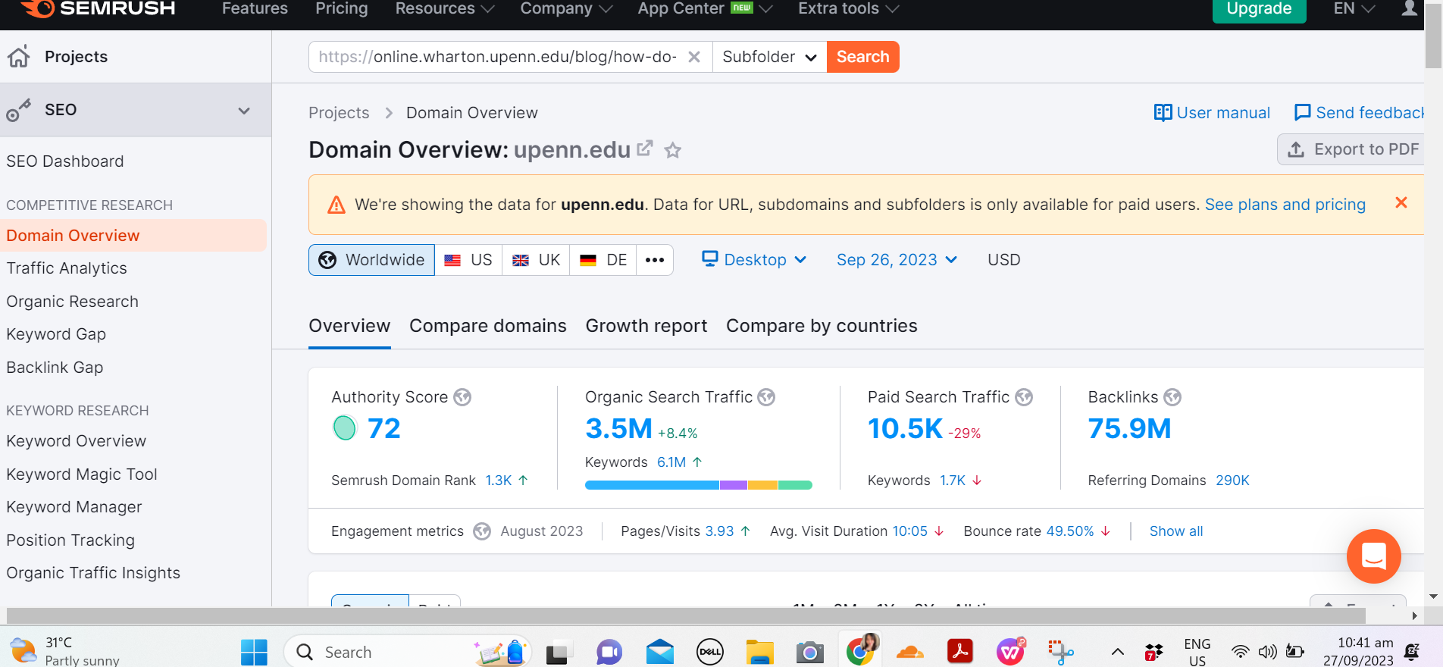The height and width of the screenshot is (667, 1443).
Task: Click the keyword distribution color bar
Action: [699, 485]
